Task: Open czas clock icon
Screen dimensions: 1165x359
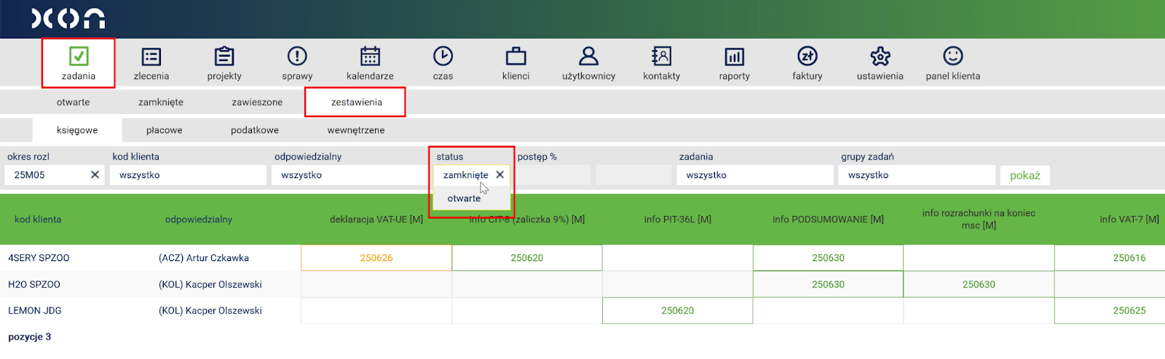Action: tap(443, 57)
